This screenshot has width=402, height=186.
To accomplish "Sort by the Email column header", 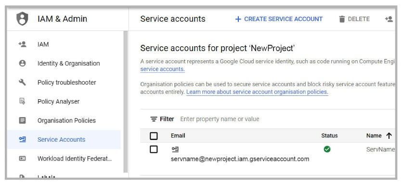I will pos(178,136).
